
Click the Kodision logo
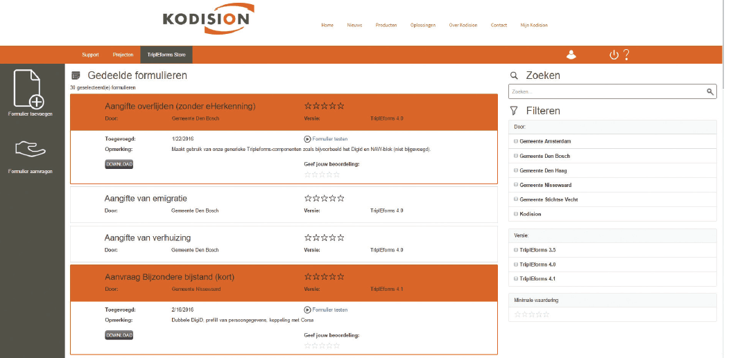pyautogui.click(x=209, y=19)
